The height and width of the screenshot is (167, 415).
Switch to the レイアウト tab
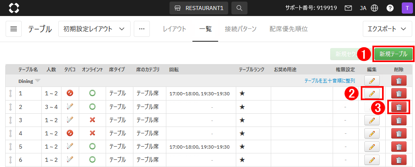point(174,29)
